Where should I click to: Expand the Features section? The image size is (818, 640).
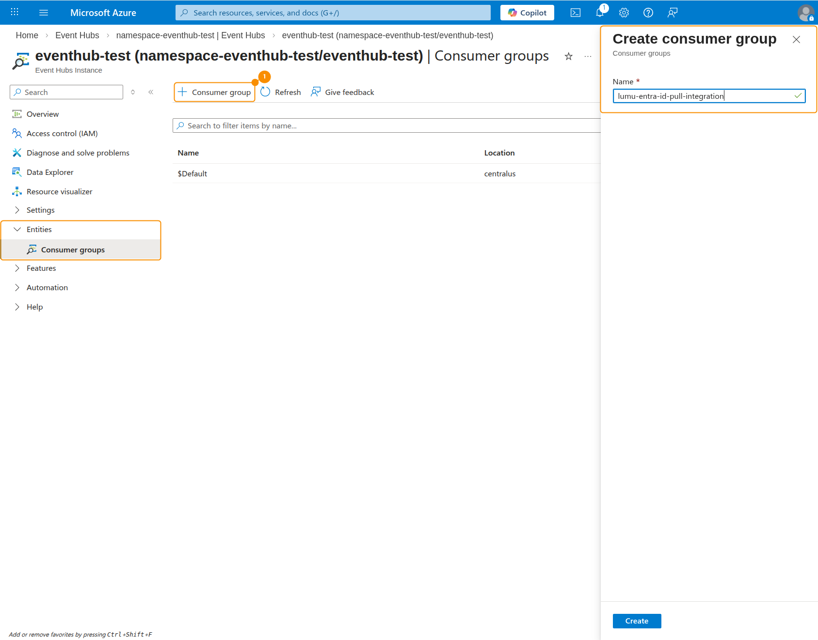[41, 268]
